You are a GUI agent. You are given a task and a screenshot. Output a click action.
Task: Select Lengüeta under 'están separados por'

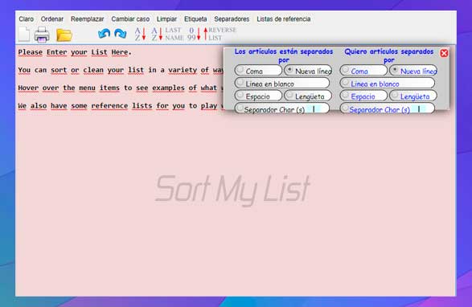308,96
